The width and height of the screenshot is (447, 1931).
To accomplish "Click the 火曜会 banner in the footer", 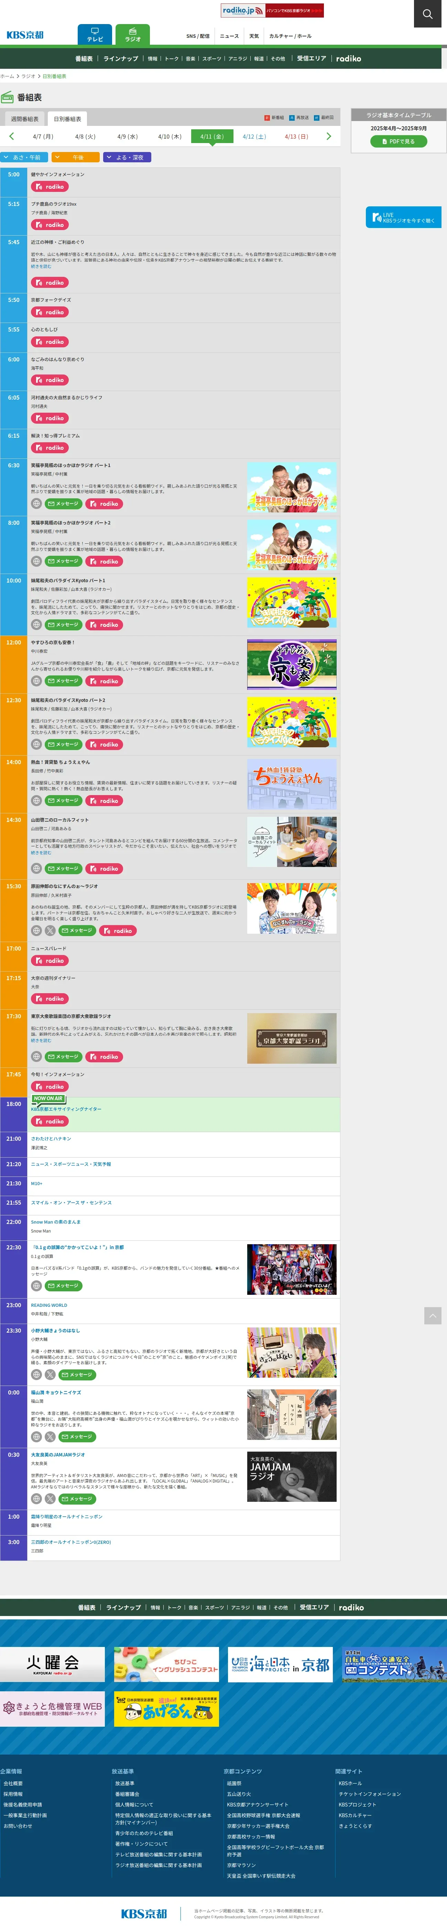I will pos(53,1665).
